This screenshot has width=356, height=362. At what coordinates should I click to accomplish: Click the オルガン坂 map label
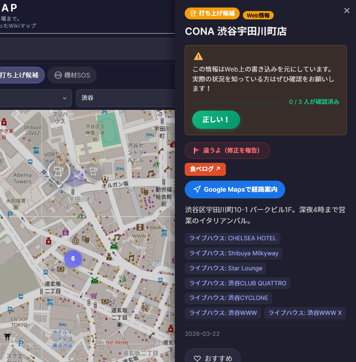pyautogui.click(x=115, y=185)
